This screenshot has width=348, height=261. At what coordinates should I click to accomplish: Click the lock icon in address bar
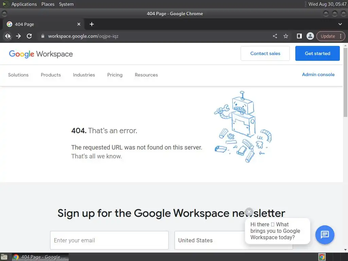(x=43, y=36)
